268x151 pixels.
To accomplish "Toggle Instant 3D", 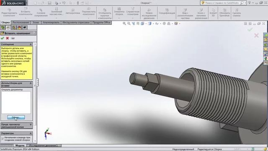I will coord(213,13).
